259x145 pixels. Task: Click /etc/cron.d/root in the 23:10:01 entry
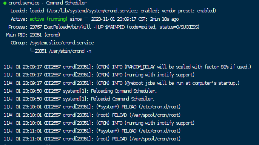click(x=160, y=107)
